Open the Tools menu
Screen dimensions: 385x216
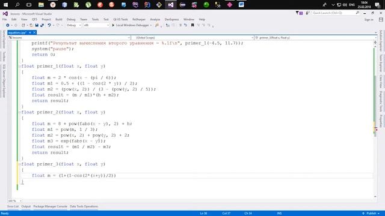point(95,19)
